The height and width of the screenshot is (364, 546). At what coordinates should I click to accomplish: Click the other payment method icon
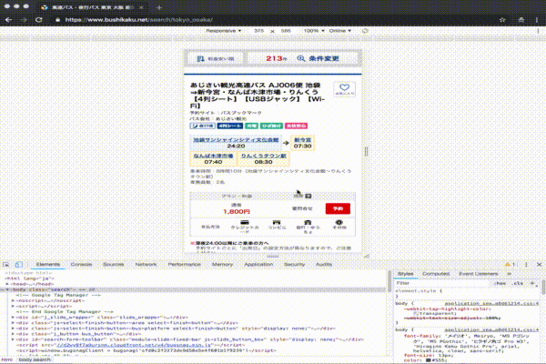tap(339, 223)
